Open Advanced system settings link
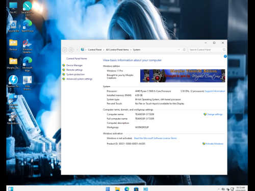Viewport: 255px width, 191px height. (79, 79)
